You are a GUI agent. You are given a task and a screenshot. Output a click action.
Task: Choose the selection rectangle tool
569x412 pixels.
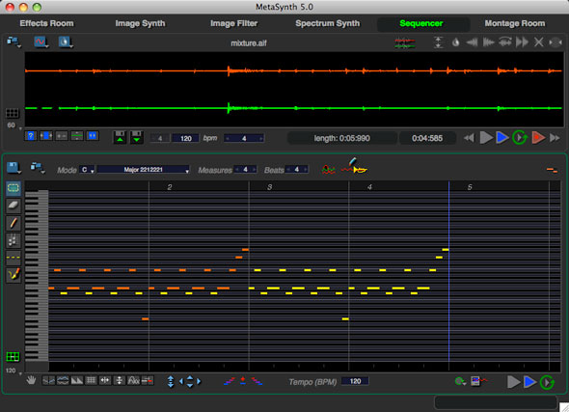click(x=14, y=188)
